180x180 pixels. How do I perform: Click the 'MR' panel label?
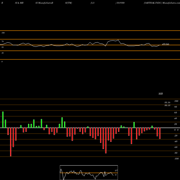pos(161,94)
